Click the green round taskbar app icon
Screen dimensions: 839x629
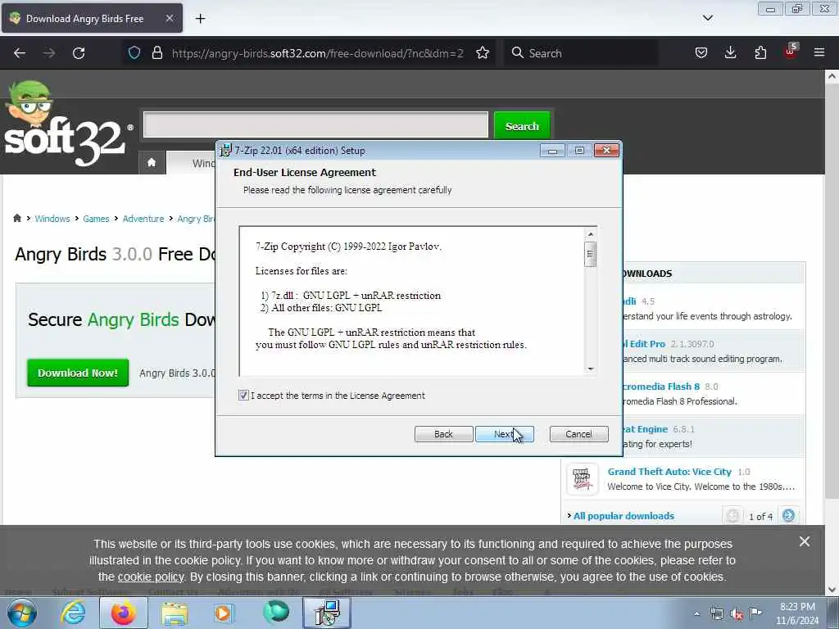276,613
